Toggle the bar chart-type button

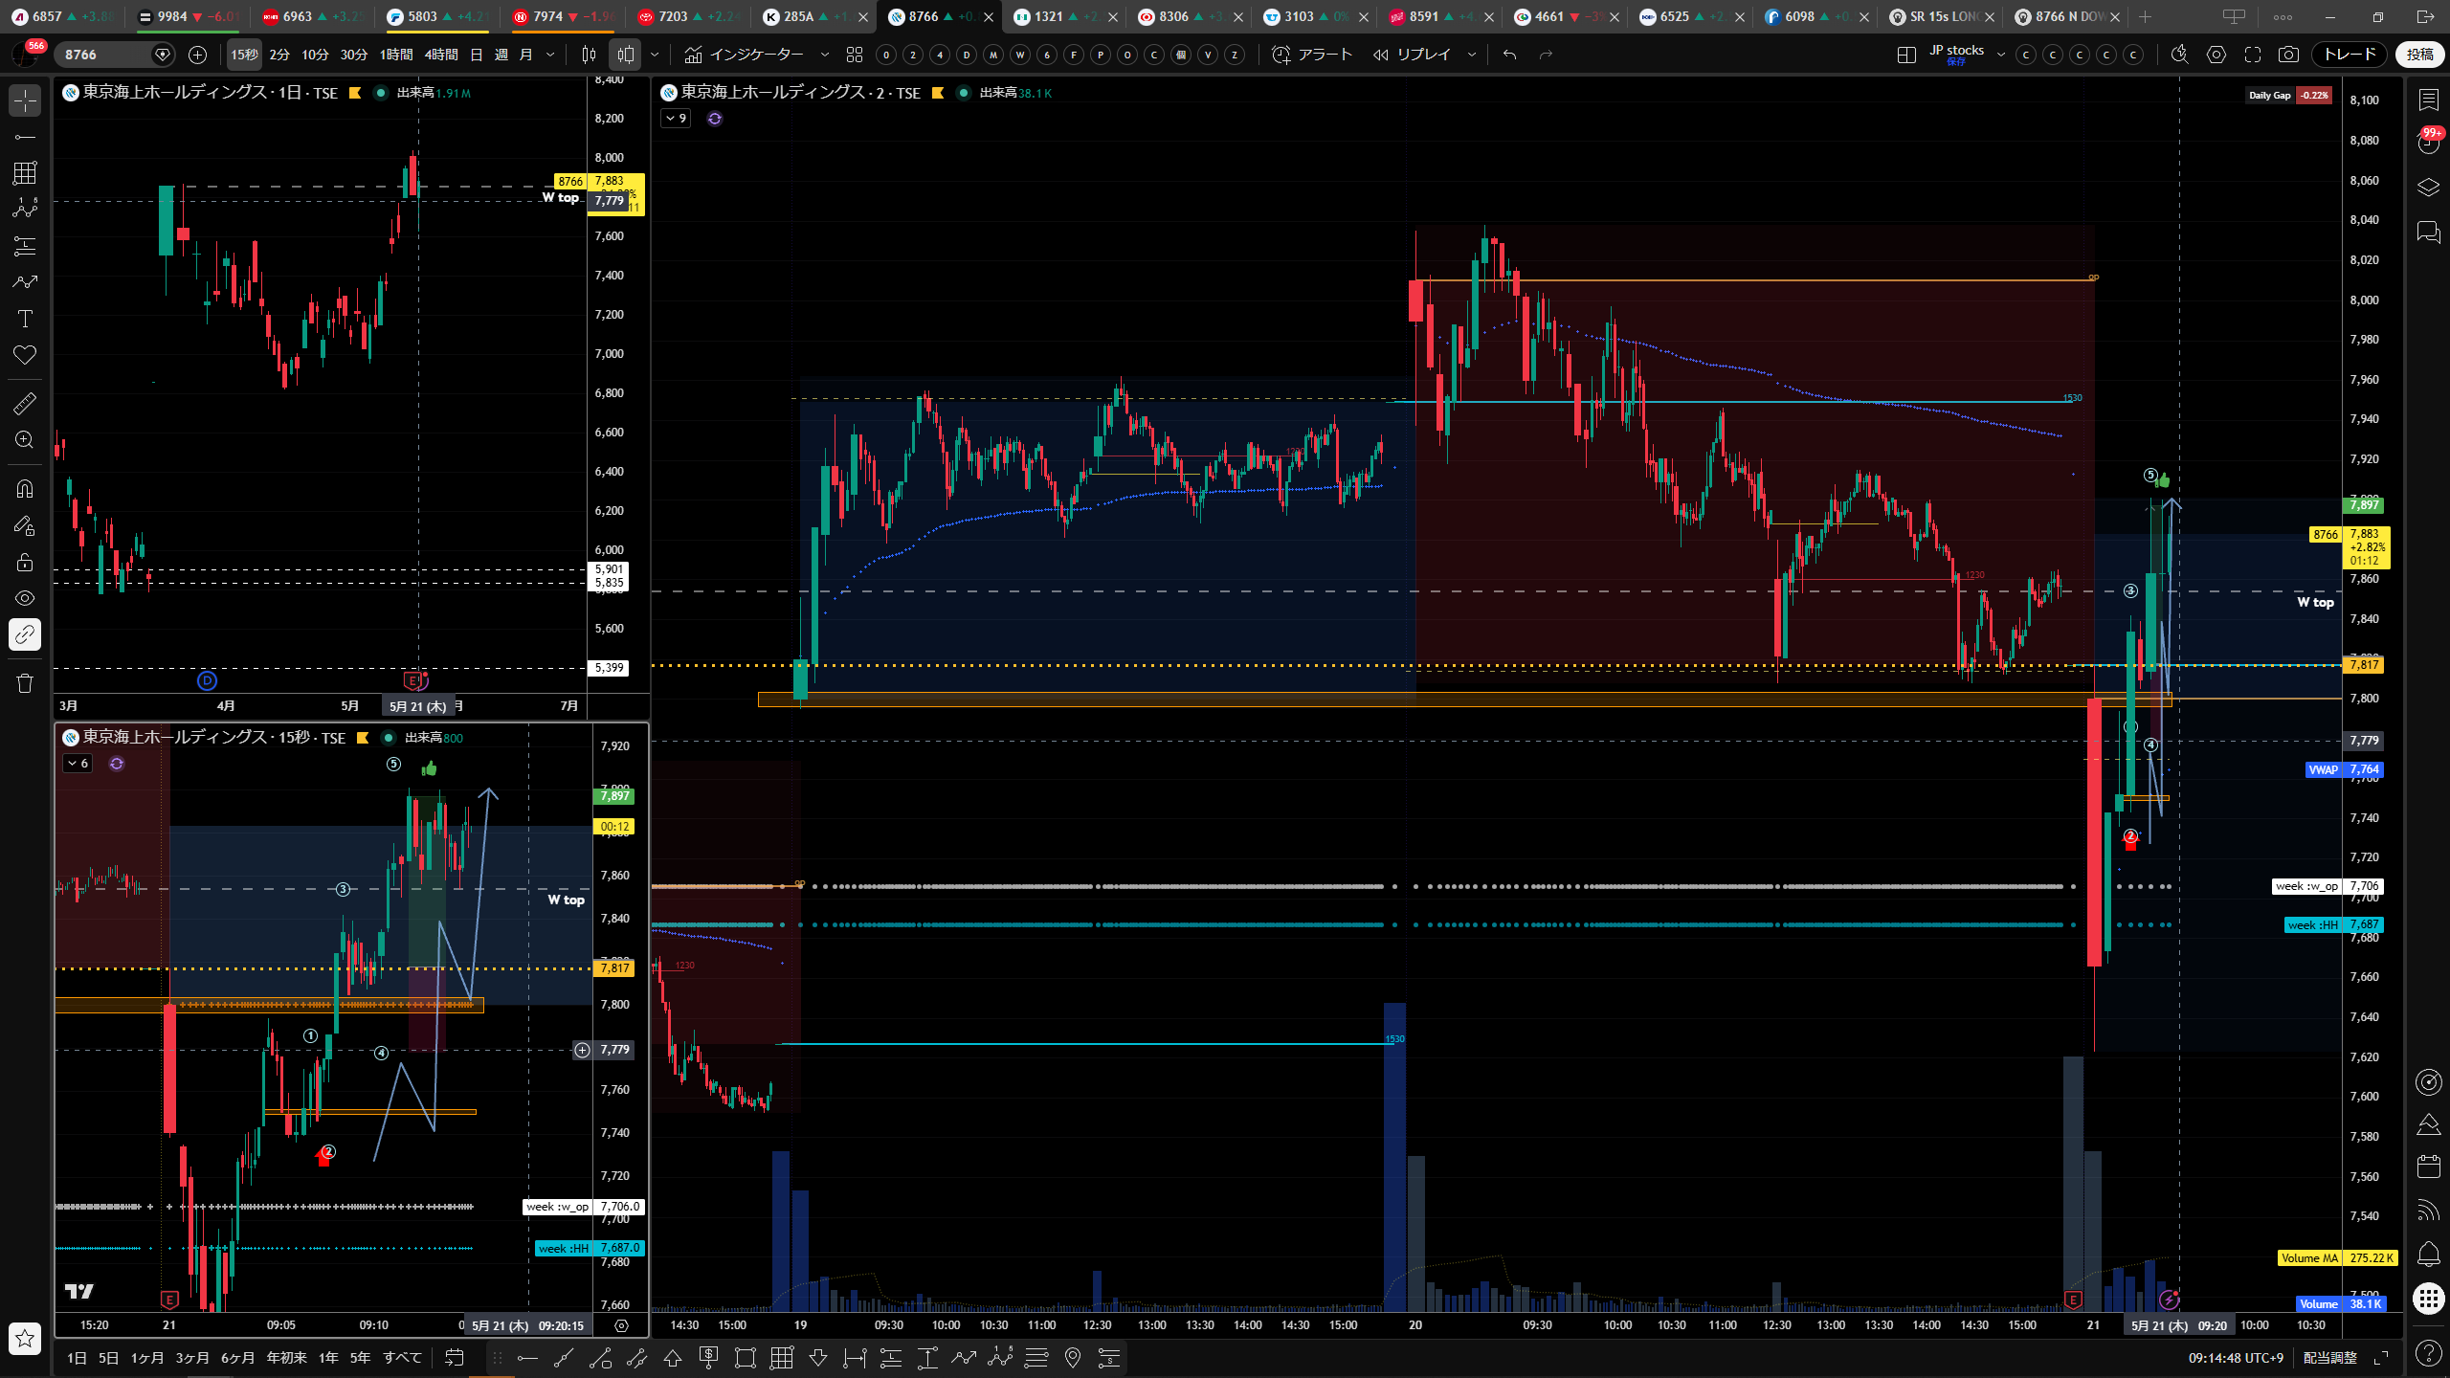click(589, 55)
